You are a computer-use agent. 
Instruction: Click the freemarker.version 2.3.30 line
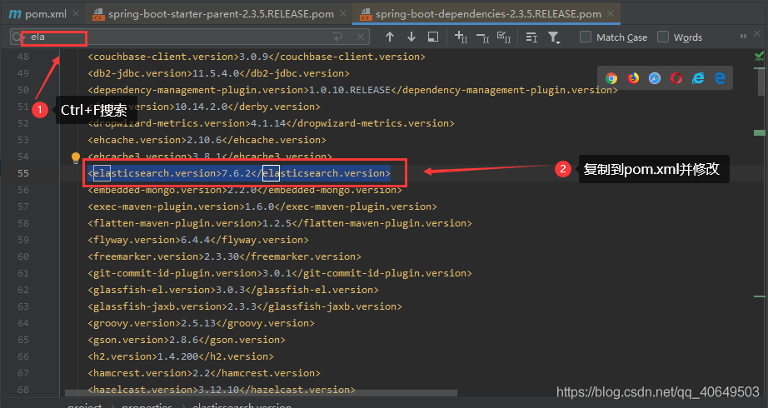click(x=224, y=256)
